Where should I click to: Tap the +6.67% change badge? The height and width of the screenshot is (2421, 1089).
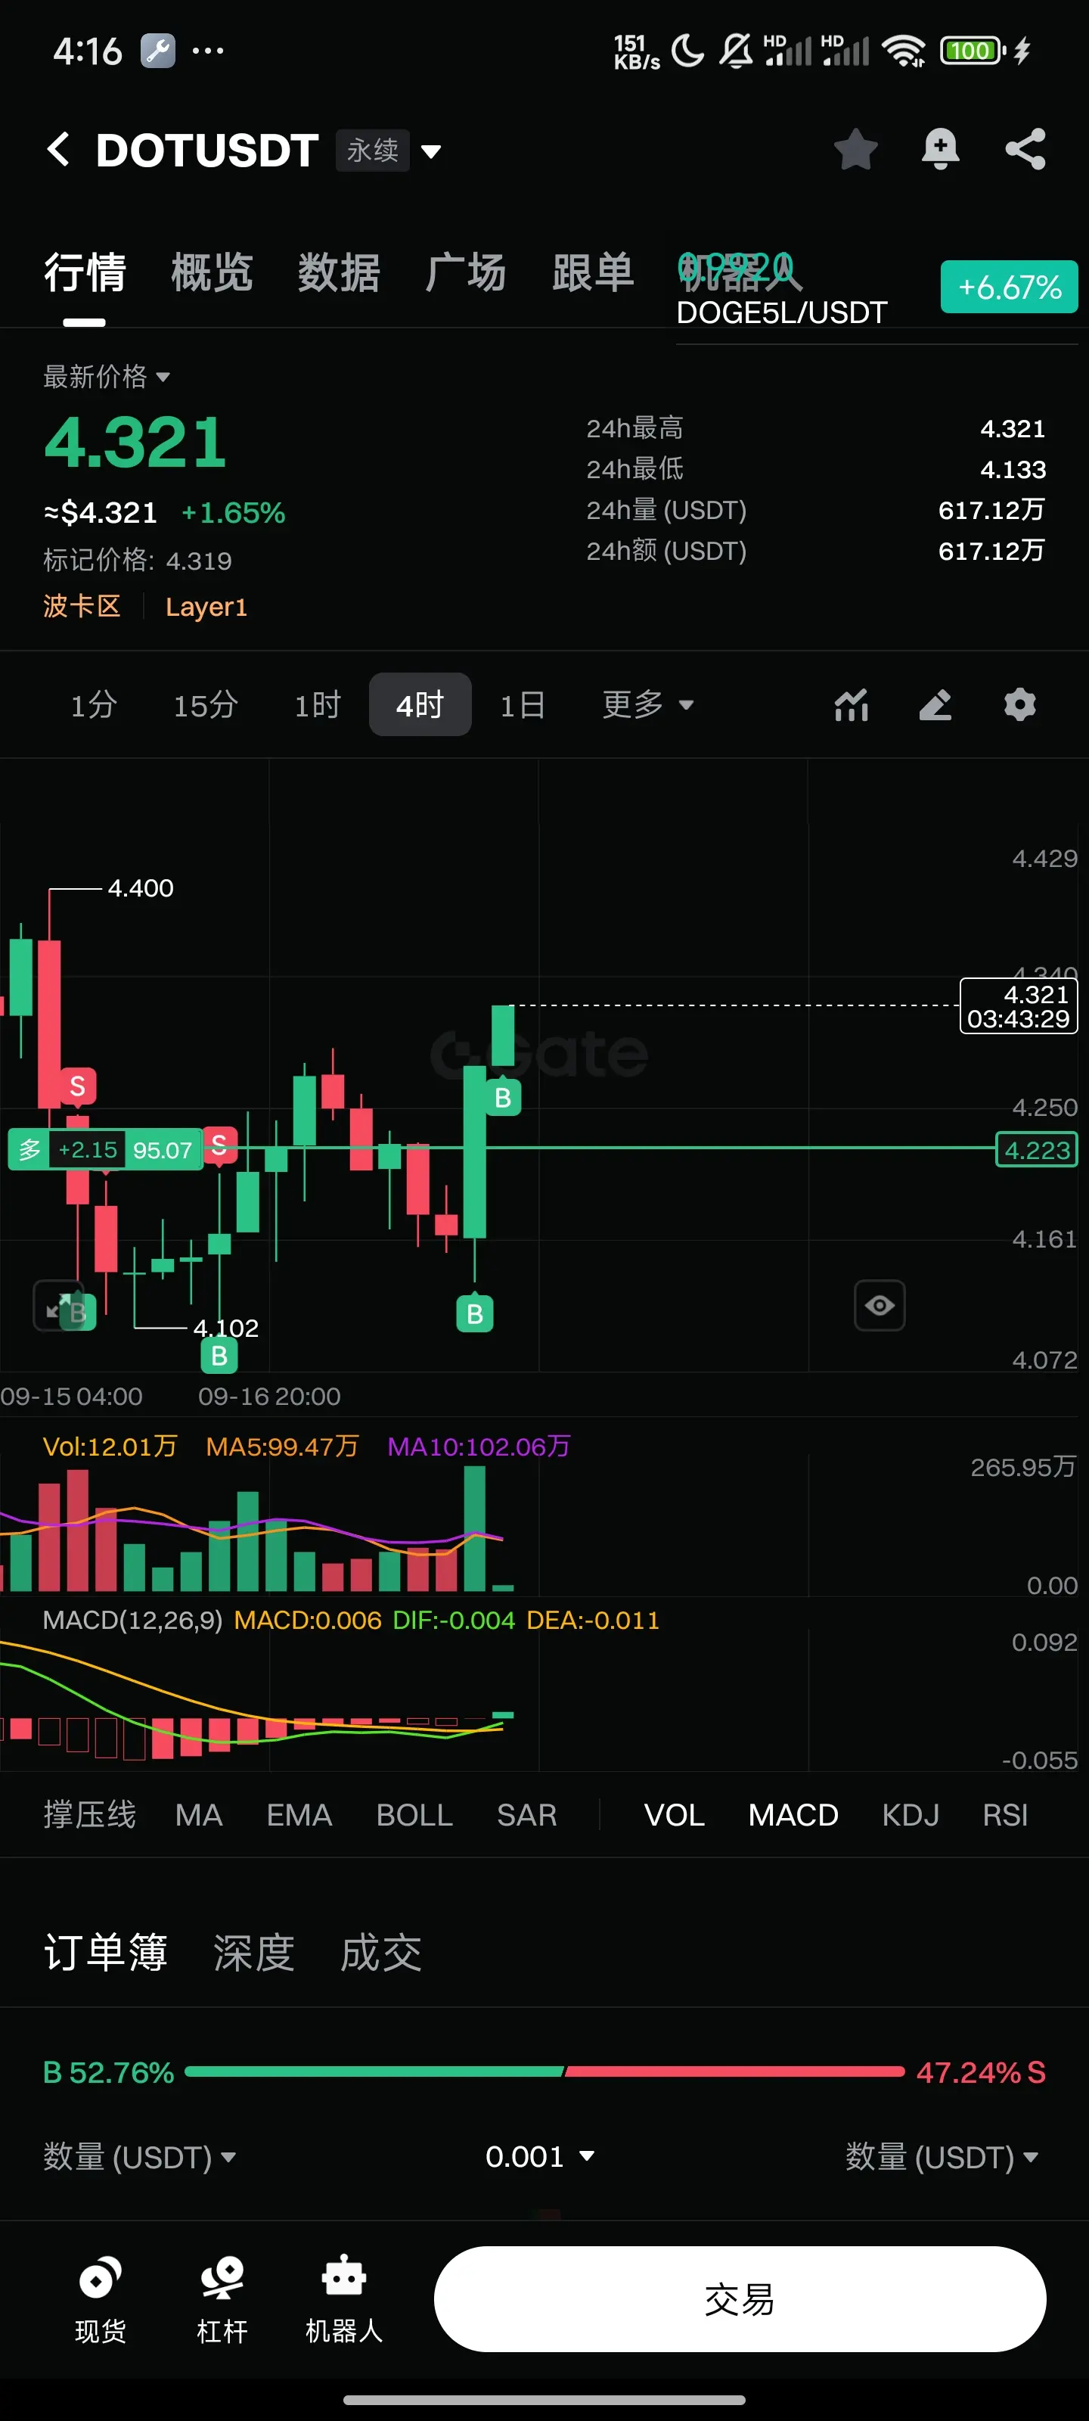coord(1009,287)
